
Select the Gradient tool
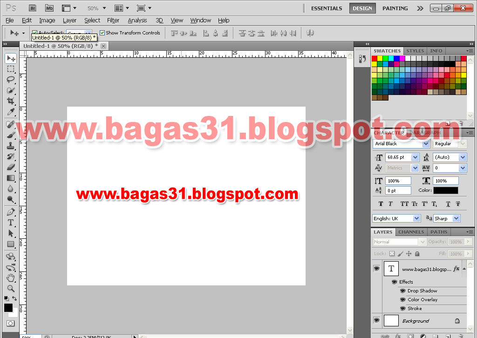[x=11, y=178]
